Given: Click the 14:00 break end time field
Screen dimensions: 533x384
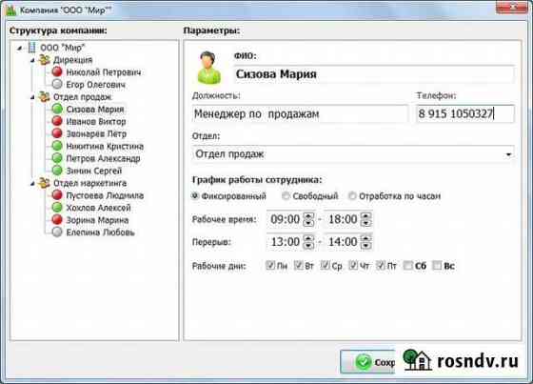Looking at the screenshot, I should (343, 242).
